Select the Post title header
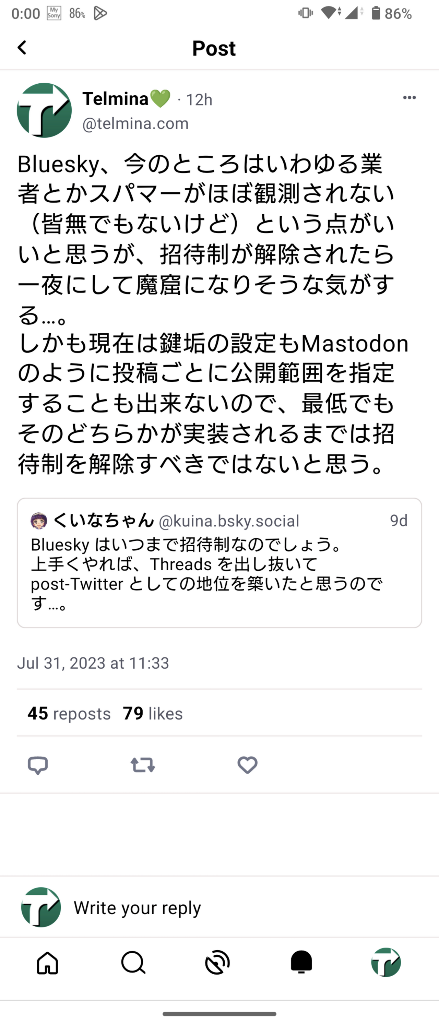Image resolution: width=439 pixels, height=1025 pixels. (214, 48)
